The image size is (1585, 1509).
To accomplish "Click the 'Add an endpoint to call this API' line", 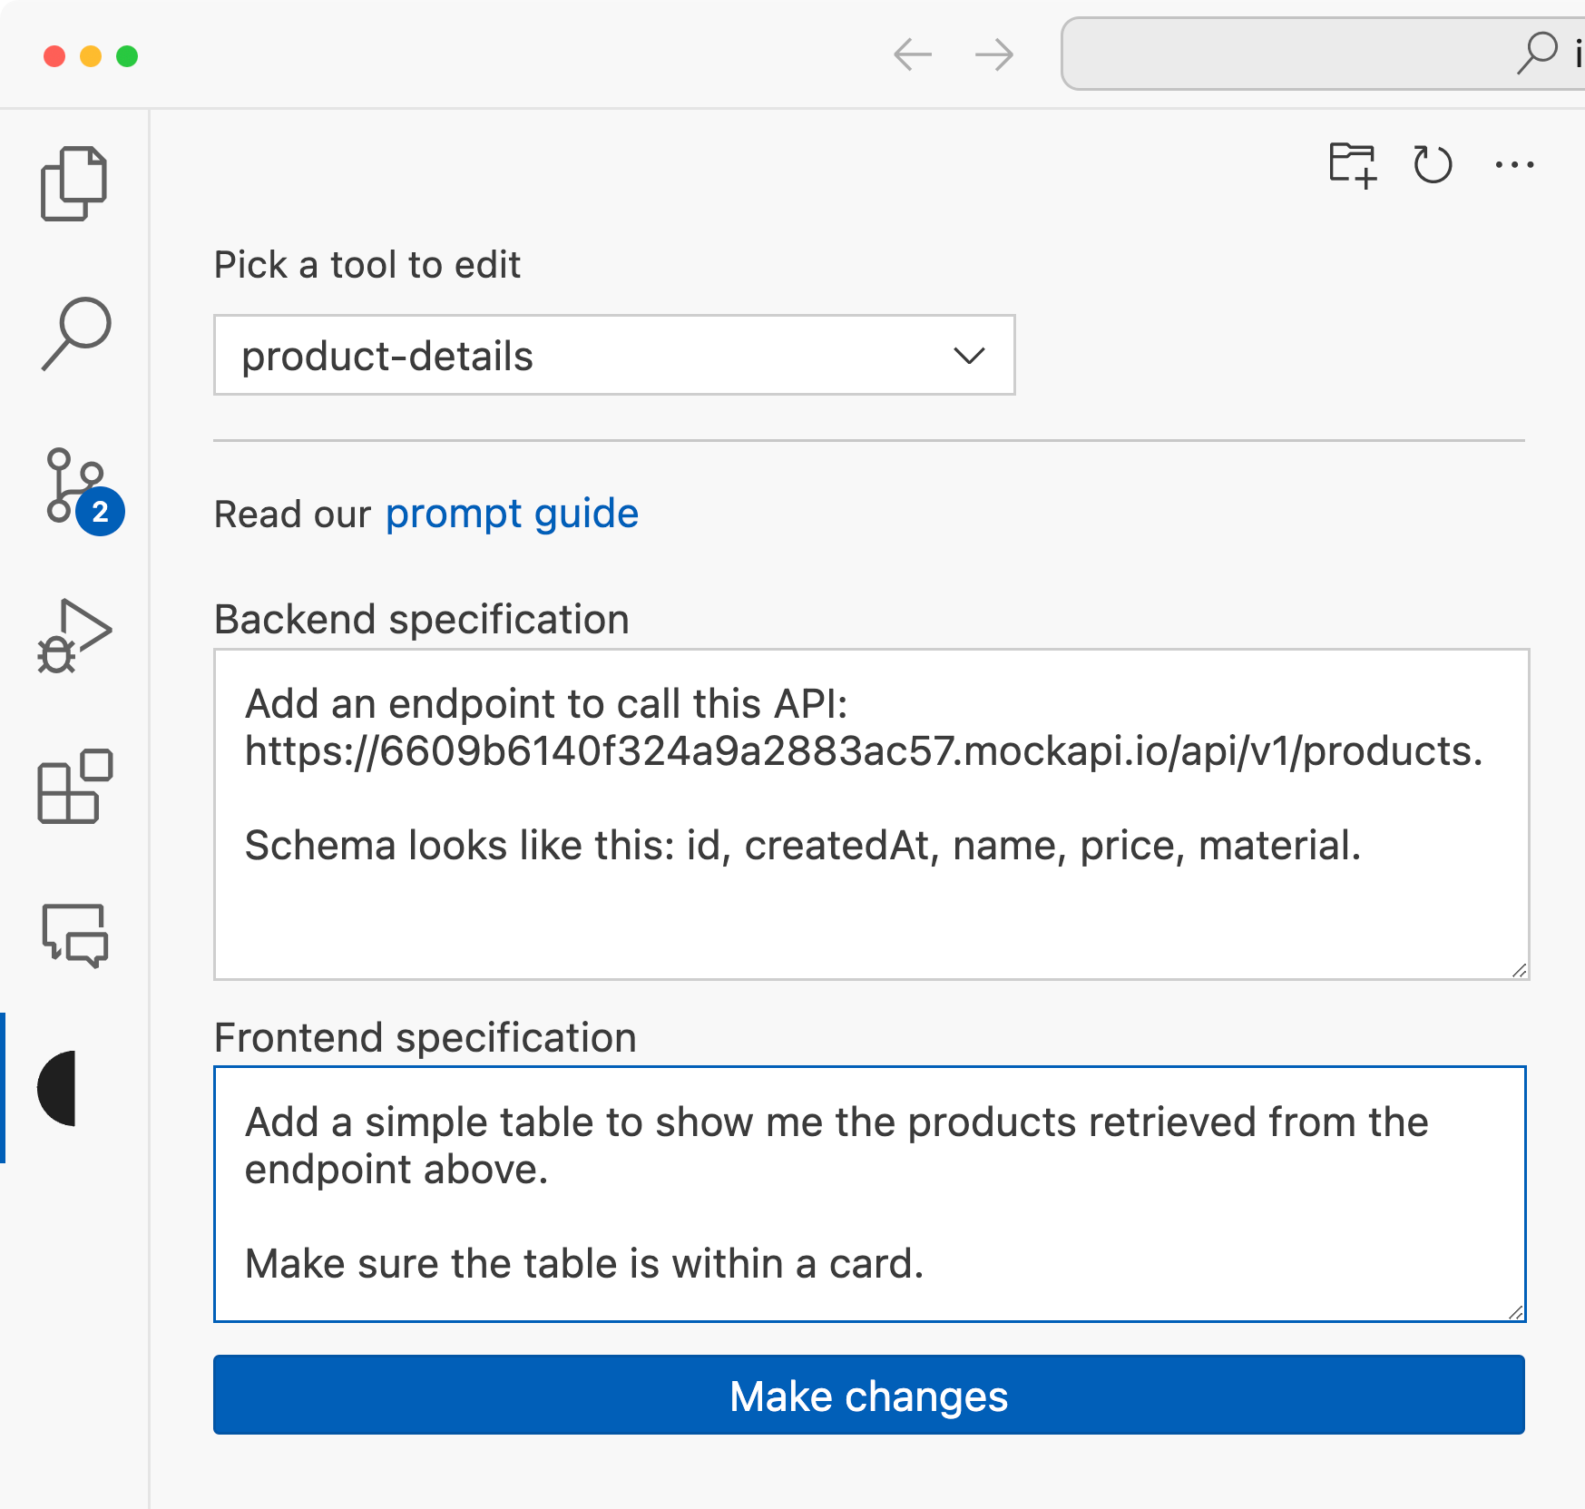I will pyautogui.click(x=546, y=704).
